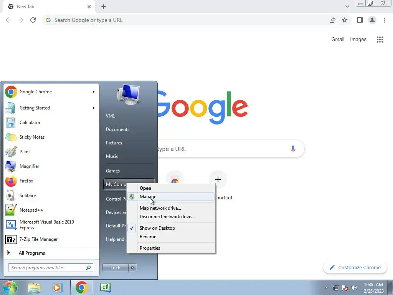This screenshot has height=295, width=393.
Task: Open Action Center flag tray icon
Action: 345,288
